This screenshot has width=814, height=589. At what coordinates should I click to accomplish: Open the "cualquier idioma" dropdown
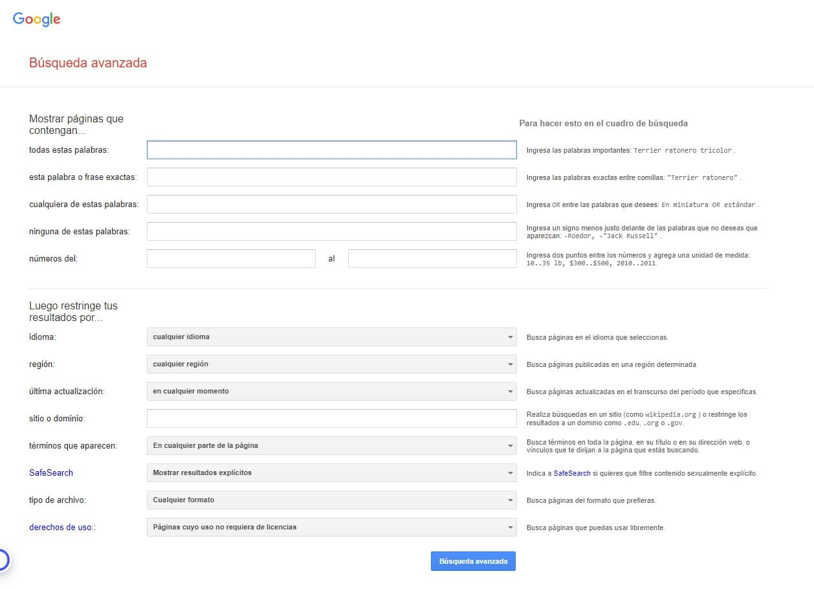click(x=331, y=337)
